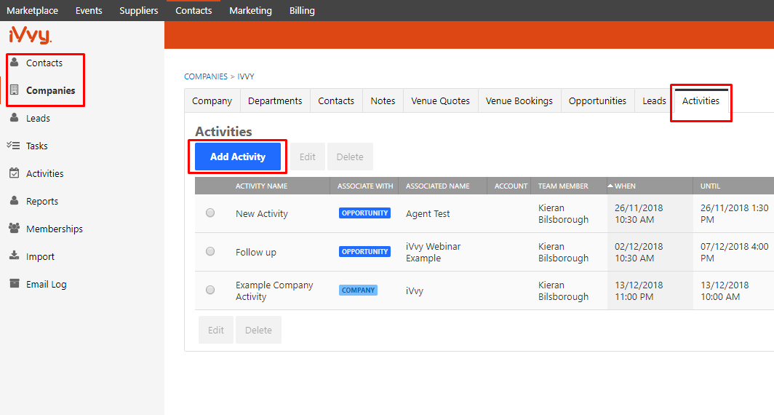The width and height of the screenshot is (774, 415).
Task: Open Companies in the sidebar
Action: (x=50, y=90)
